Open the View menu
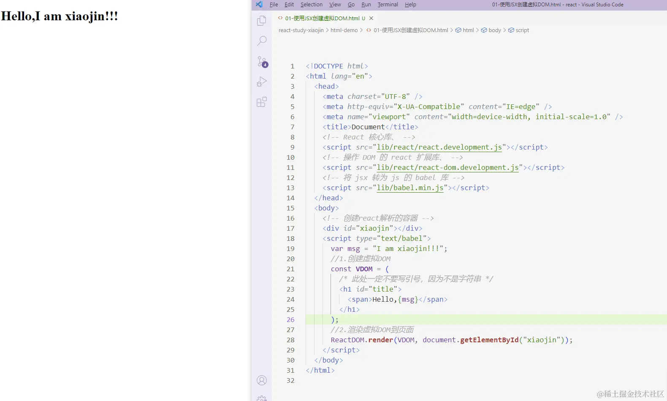Image resolution: width=667 pixels, height=401 pixels. (x=335, y=5)
